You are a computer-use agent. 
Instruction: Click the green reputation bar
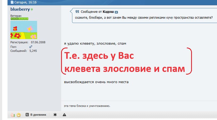19,19
